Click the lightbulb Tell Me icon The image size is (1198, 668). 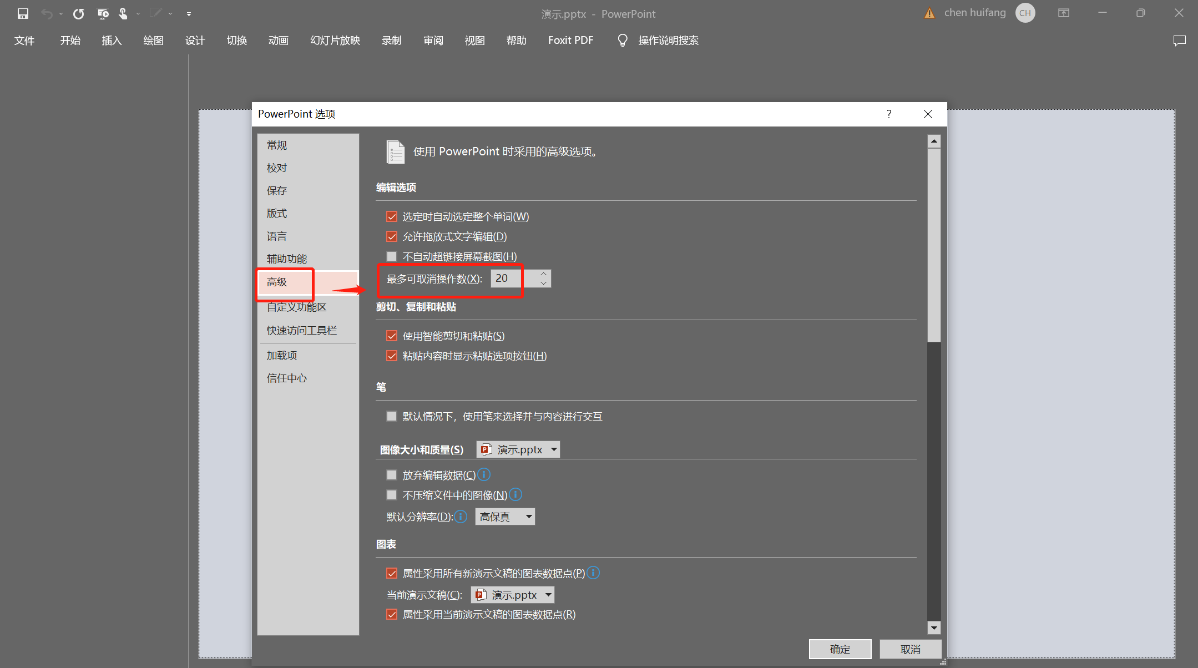click(623, 41)
